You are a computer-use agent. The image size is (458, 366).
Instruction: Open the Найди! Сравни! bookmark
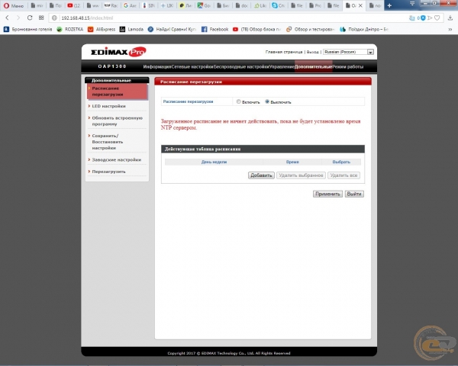tap(172, 29)
